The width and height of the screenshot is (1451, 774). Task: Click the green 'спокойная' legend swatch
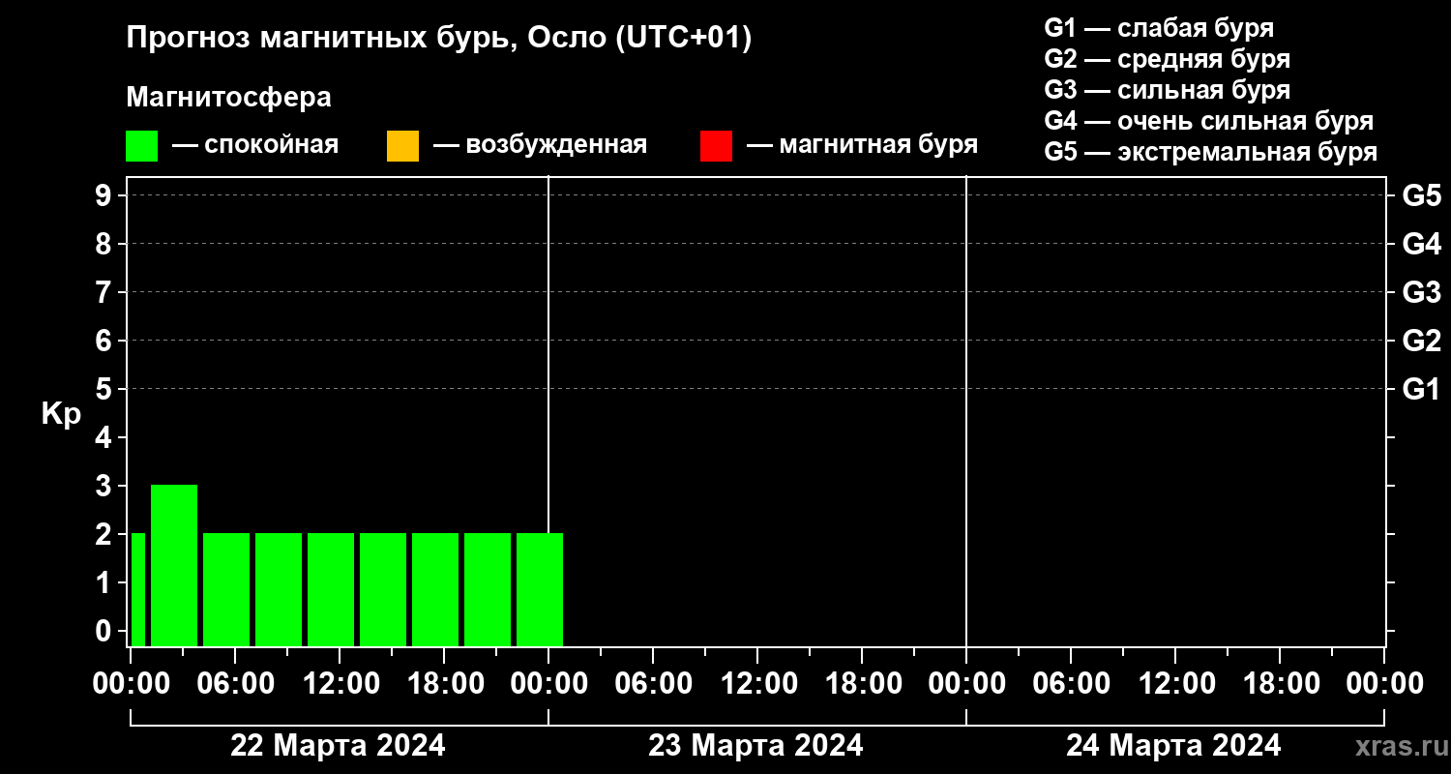(x=142, y=146)
